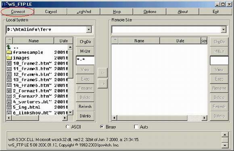The image size is (234, 151).
Task: Select file icon of 3_formaz2.htm~
Action: [x=9, y=96]
